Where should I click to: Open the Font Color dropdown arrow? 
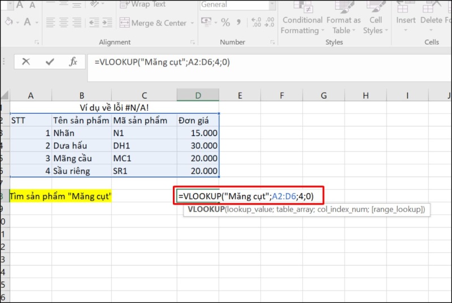click(37, 23)
